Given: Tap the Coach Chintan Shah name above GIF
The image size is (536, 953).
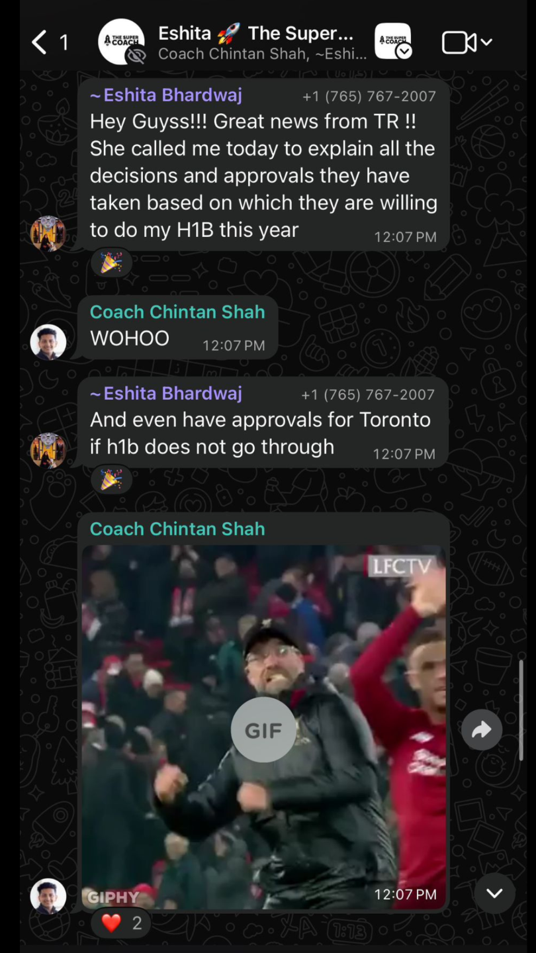Looking at the screenshot, I should (177, 529).
